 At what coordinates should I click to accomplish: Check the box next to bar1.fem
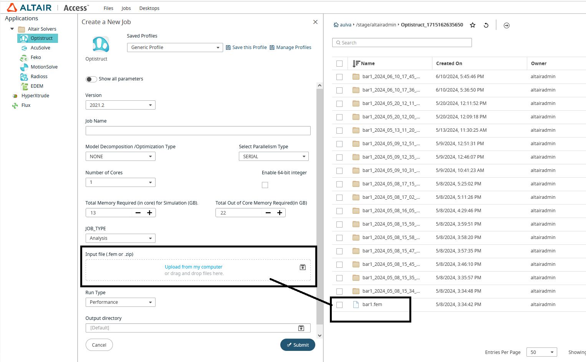(339, 305)
